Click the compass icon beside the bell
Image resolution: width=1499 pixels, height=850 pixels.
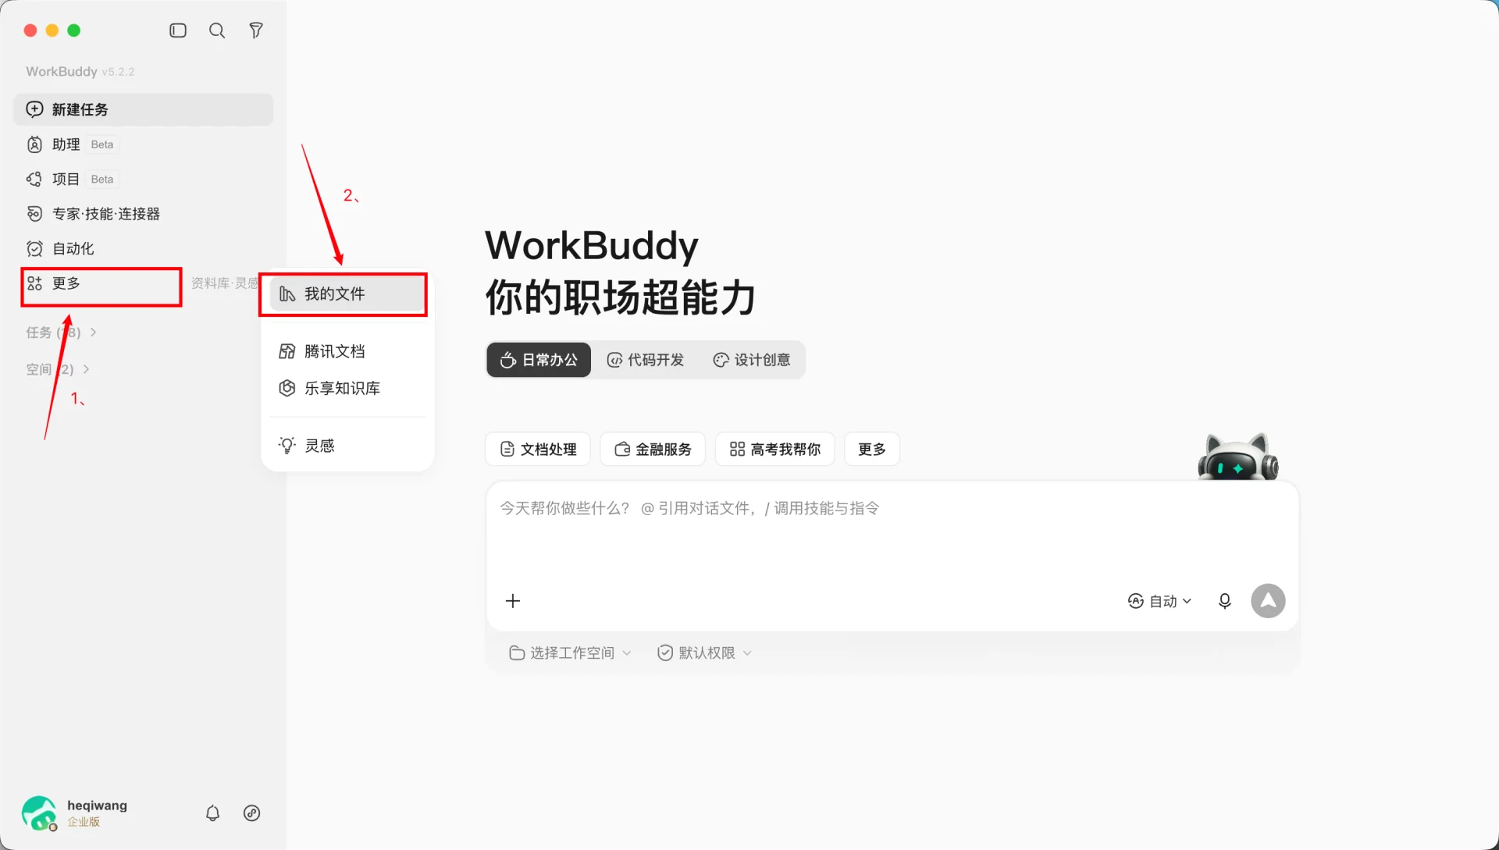pos(251,813)
